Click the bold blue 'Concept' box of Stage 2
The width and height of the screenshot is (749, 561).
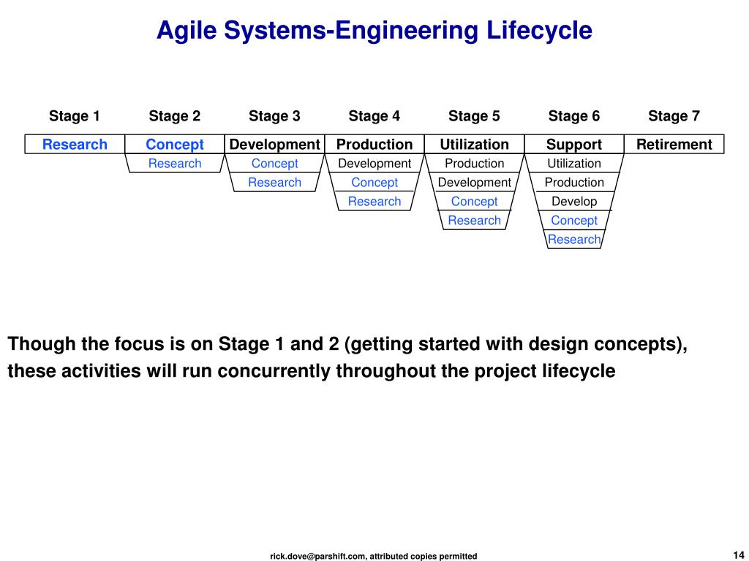[x=174, y=144]
